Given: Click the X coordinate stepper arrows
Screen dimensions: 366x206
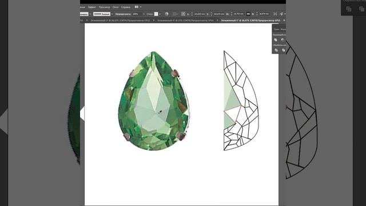Looking at the screenshot, I should click(192, 14).
